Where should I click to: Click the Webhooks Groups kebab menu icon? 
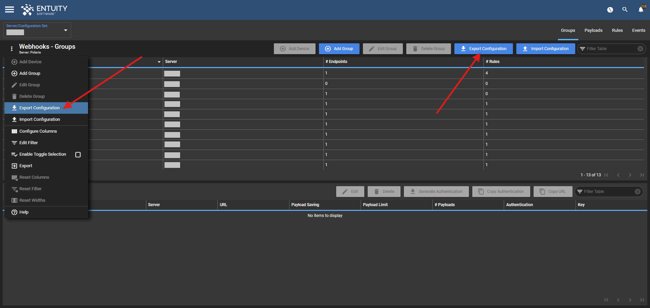(x=12, y=49)
